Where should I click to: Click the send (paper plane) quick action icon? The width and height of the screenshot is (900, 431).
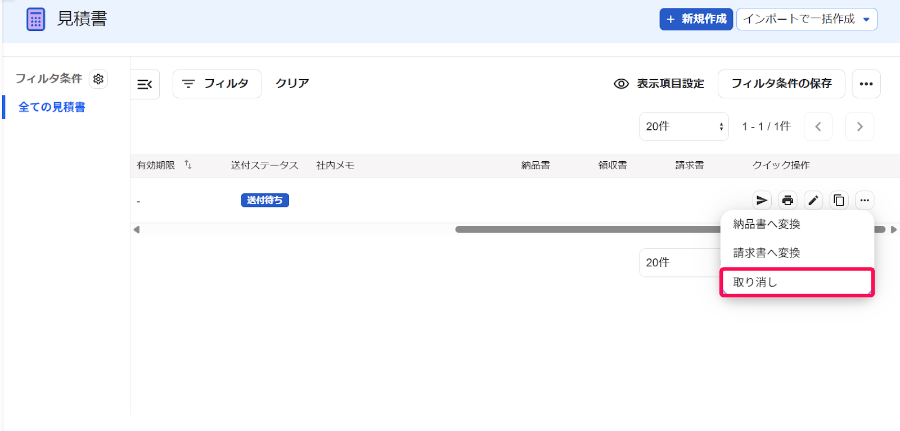point(762,200)
